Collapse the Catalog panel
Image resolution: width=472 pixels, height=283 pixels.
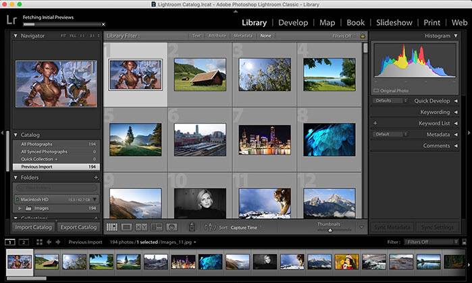16,134
